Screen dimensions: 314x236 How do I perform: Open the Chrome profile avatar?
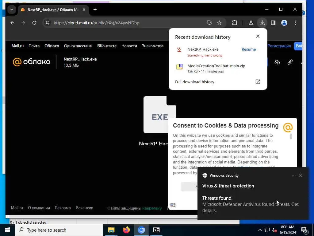click(284, 23)
